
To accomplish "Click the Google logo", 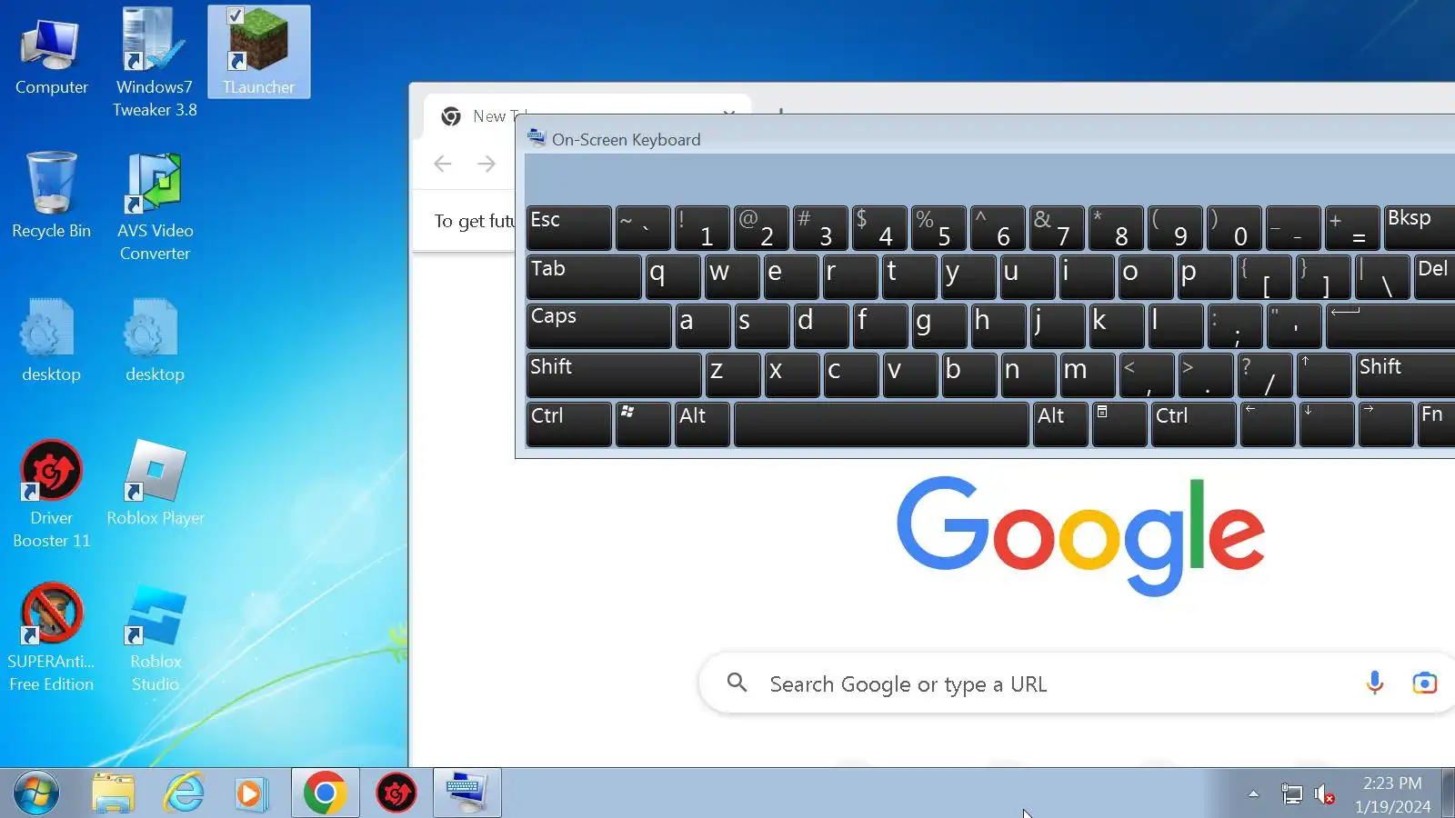I will pyautogui.click(x=1080, y=536).
